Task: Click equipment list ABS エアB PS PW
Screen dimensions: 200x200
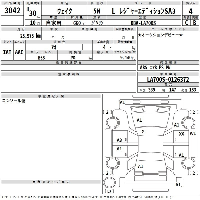Action: pyautogui.click(x=155, y=67)
